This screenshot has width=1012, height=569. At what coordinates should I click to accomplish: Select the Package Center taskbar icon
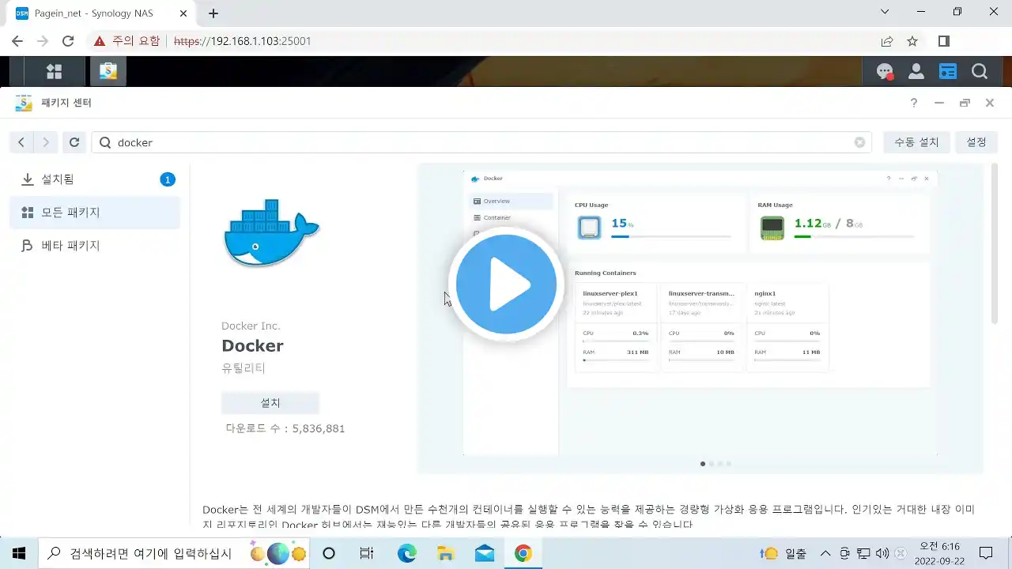108,71
